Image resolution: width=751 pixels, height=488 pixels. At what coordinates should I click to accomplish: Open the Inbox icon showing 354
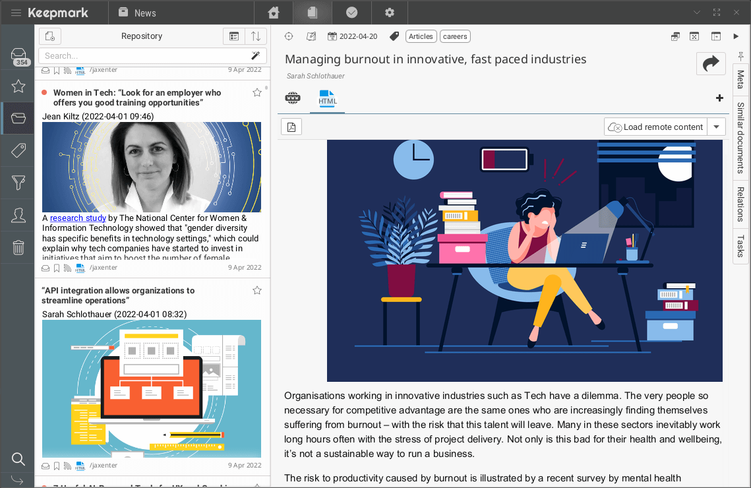[x=18, y=55]
